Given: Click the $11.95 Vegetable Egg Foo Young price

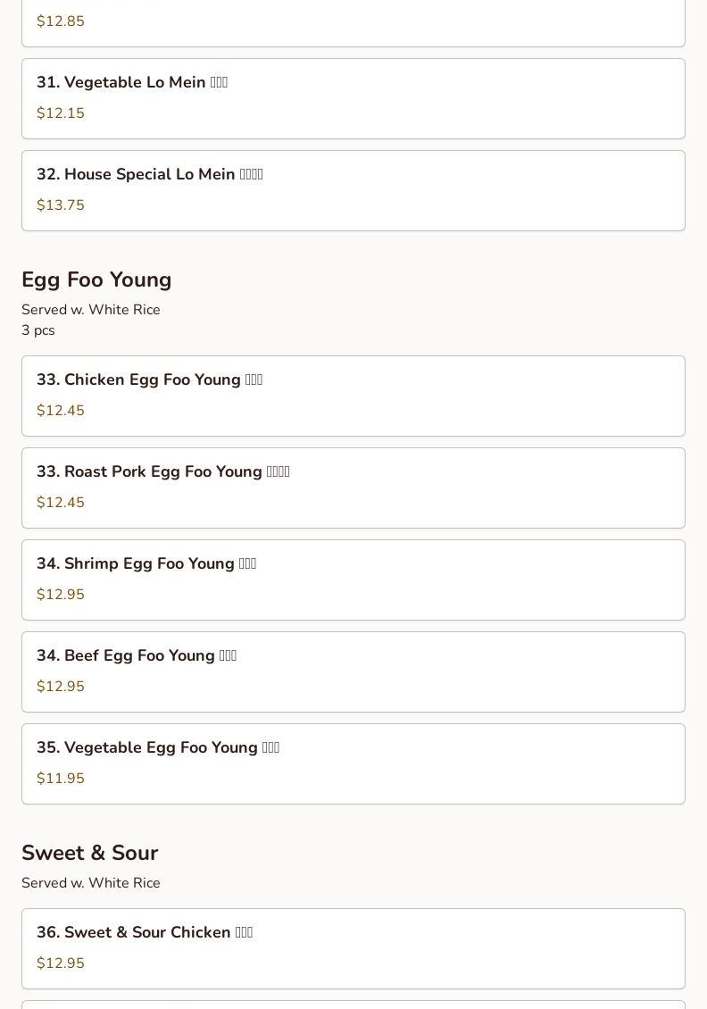Looking at the screenshot, I should 61,779.
